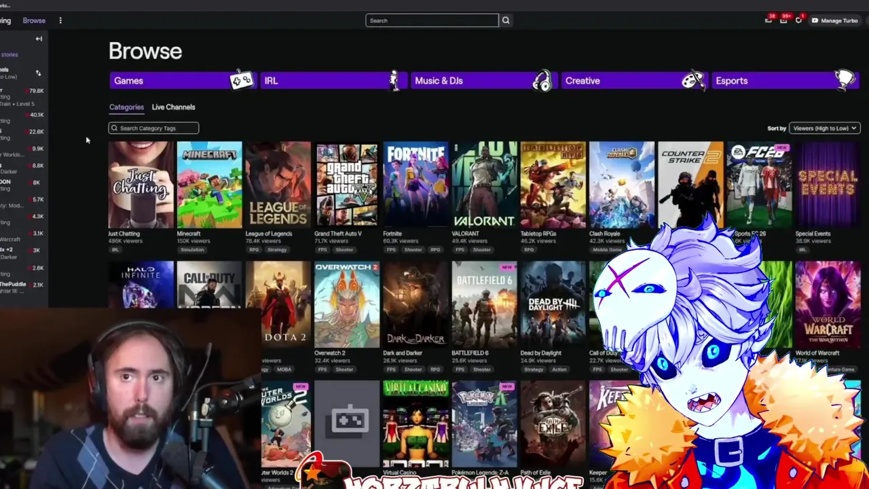Open the inbox icon with 38 badge
Viewport: 869px width, 489px height.
click(x=769, y=20)
